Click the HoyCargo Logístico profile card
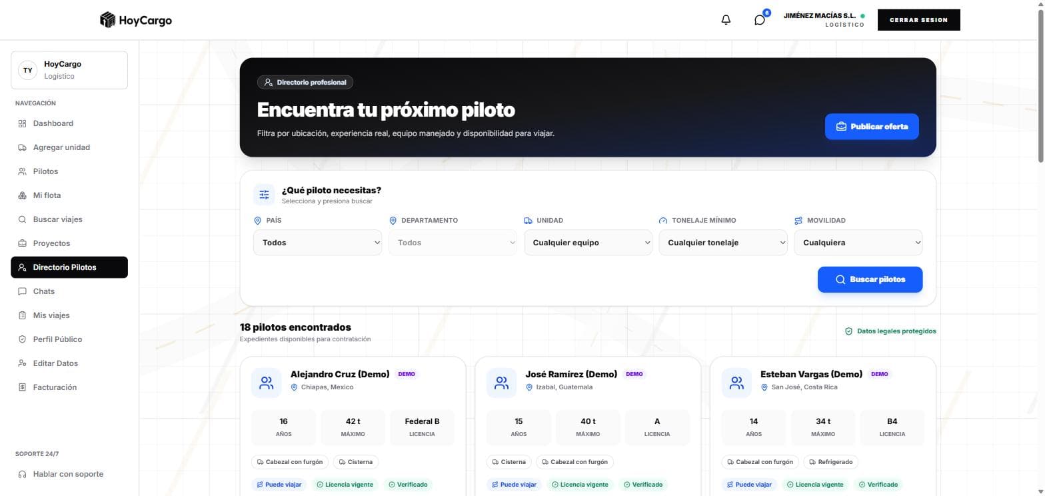Image resolution: width=1045 pixels, height=496 pixels. pos(69,70)
